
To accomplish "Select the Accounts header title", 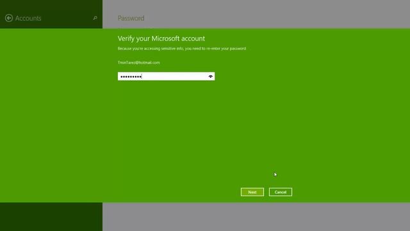I will 28,18.
